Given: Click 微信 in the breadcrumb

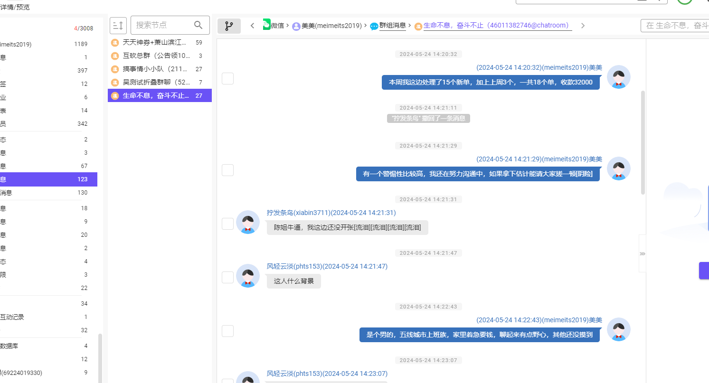Looking at the screenshot, I should point(277,26).
